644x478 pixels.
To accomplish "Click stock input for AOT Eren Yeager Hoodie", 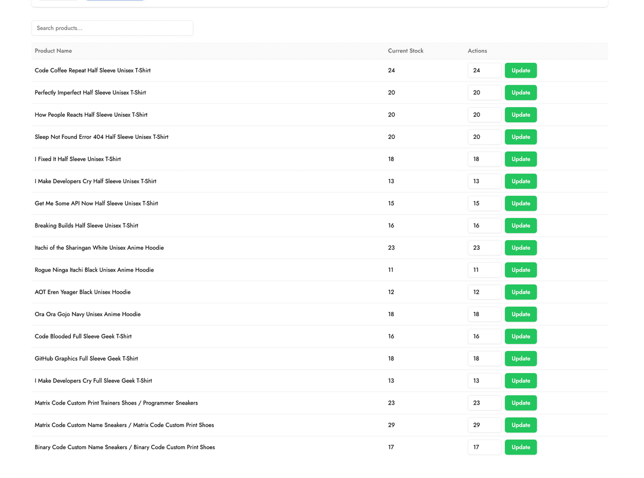I will [484, 292].
